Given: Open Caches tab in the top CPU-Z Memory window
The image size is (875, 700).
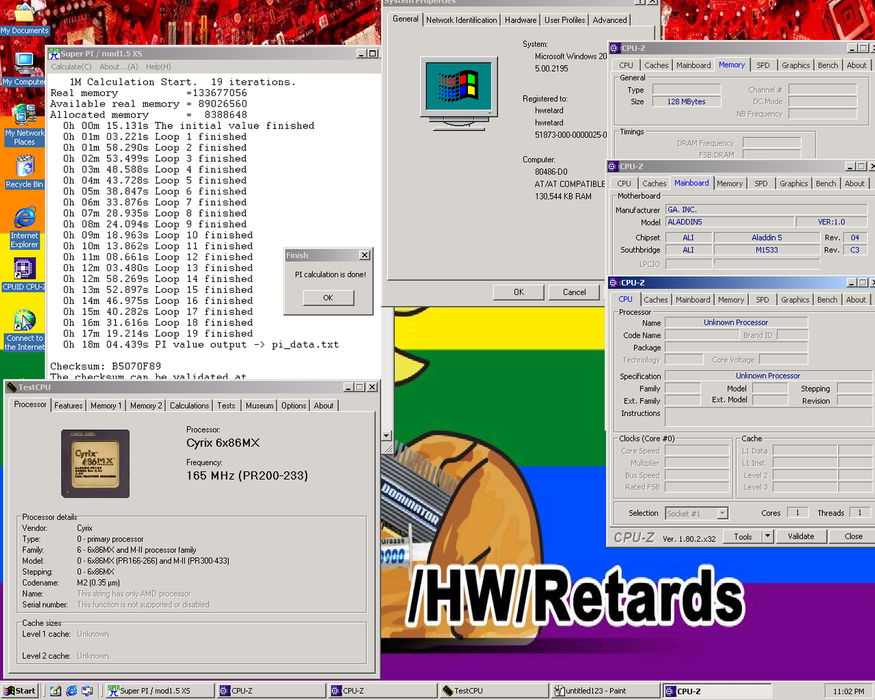Looking at the screenshot, I should (x=656, y=65).
